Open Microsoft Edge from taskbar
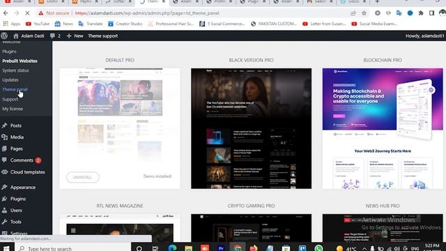This screenshot has width=446, height=251. [x=172, y=248]
